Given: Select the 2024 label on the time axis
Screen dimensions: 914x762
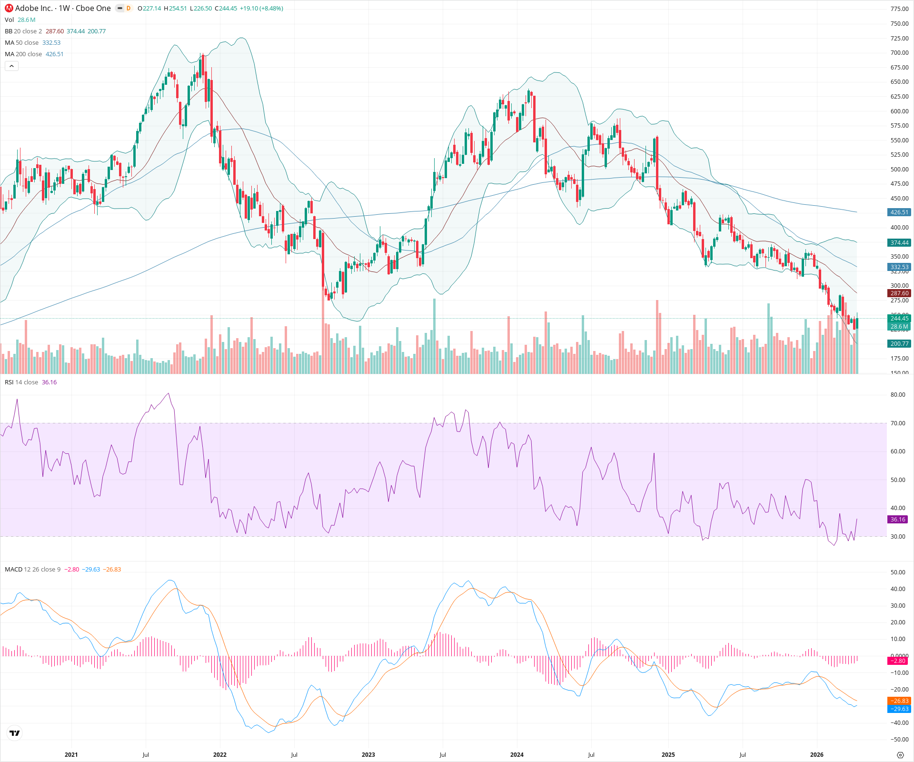Looking at the screenshot, I should (x=517, y=754).
